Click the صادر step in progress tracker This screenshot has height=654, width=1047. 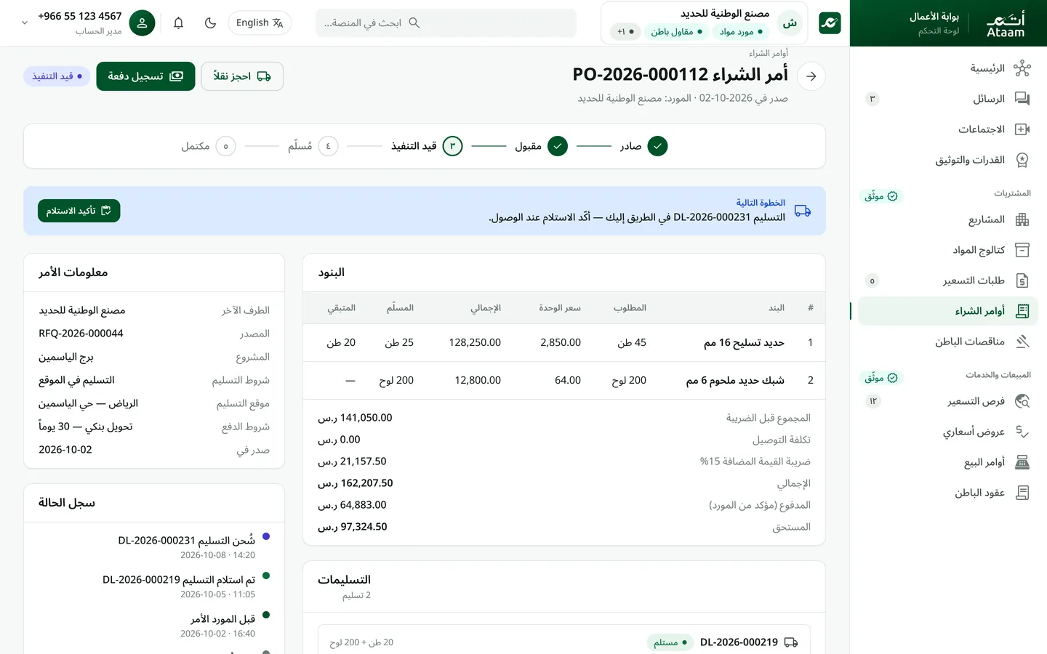point(643,146)
